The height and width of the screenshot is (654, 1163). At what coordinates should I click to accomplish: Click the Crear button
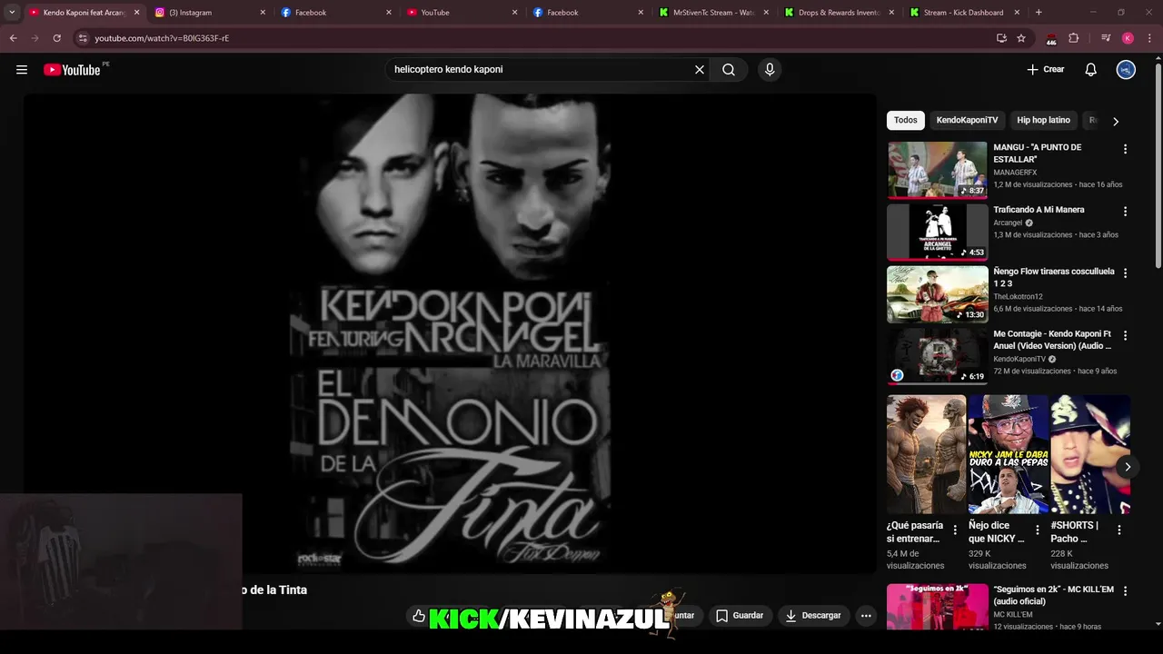pos(1046,70)
